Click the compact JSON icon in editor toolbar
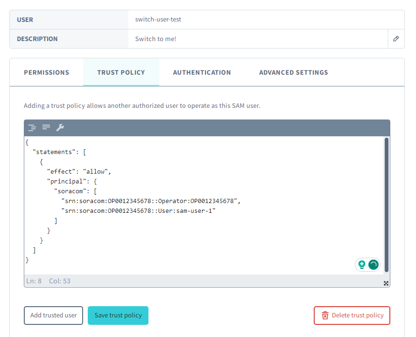Viewport: 416px width, 337px height. (46, 127)
